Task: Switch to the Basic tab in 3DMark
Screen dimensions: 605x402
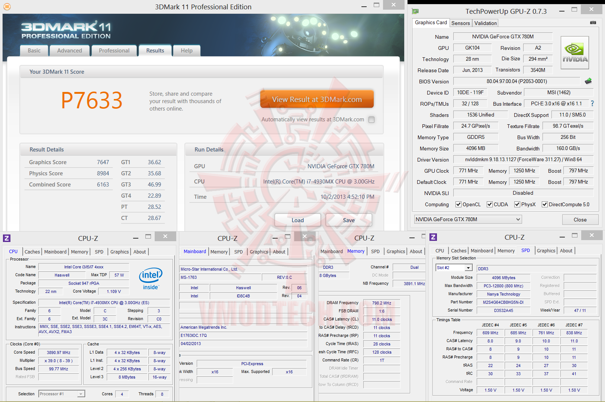Action: (x=34, y=51)
